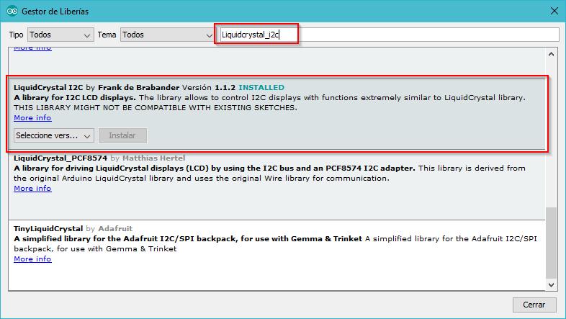Viewport: 566px width, 319px height.
Task: Open the Tipo filter dropdown
Action: (x=60, y=35)
